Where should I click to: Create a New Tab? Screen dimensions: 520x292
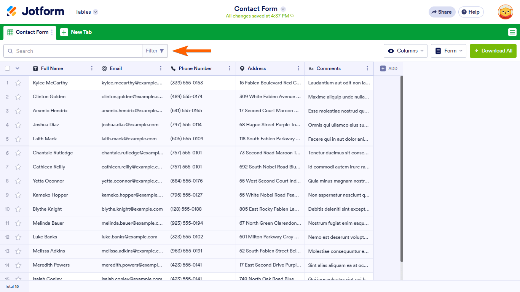tap(76, 32)
